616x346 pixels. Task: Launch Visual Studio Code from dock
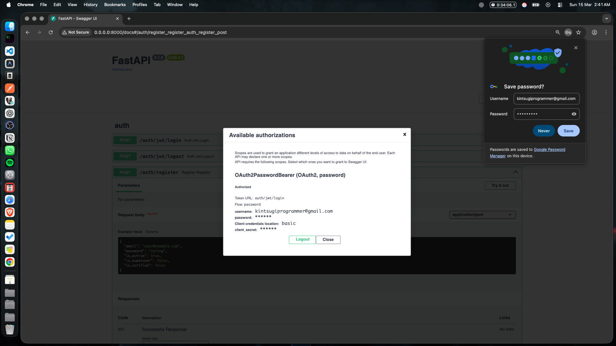[x=10, y=51]
